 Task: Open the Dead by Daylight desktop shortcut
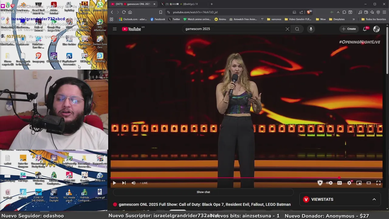point(54,195)
